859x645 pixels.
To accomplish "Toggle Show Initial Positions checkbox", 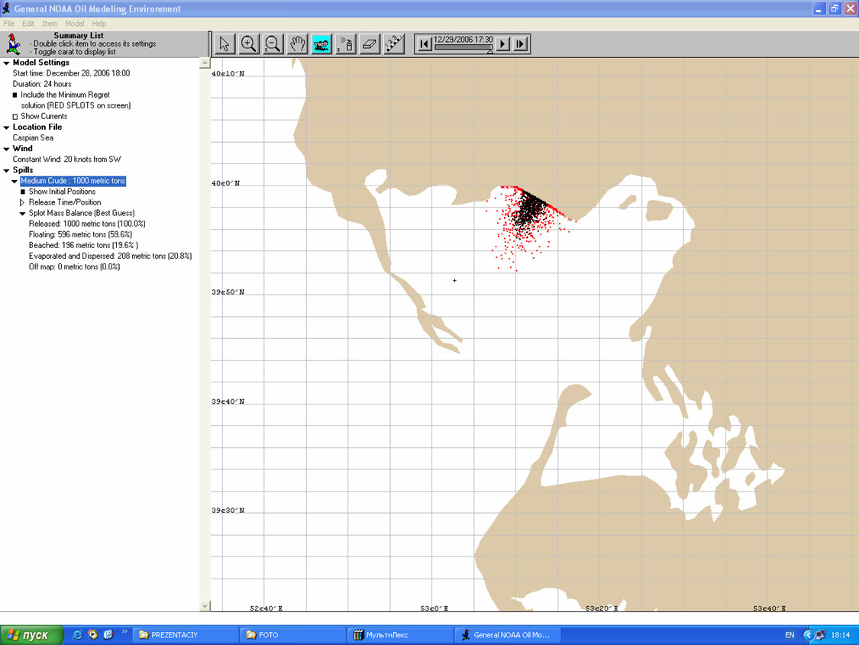I will tap(23, 192).
